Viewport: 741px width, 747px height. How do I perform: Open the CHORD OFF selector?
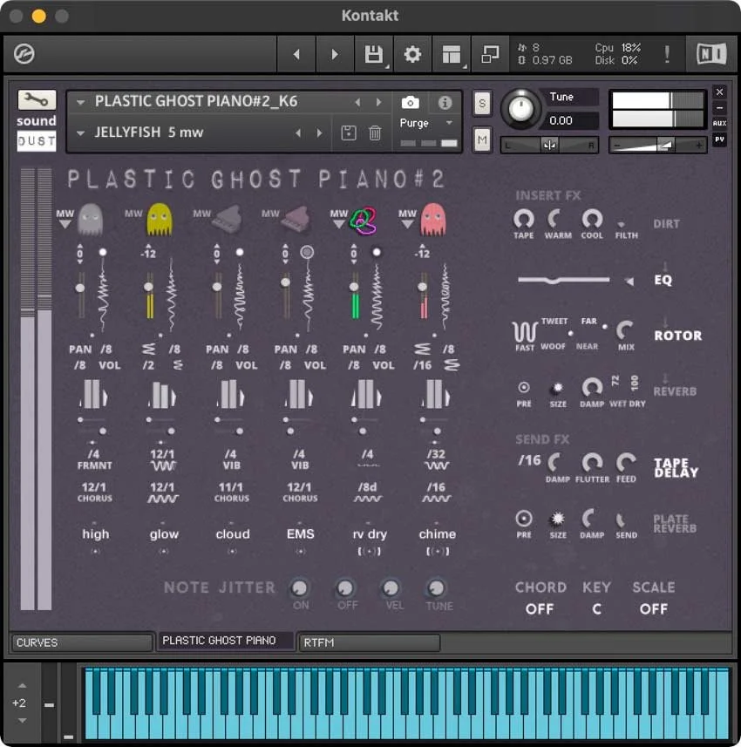tap(540, 608)
